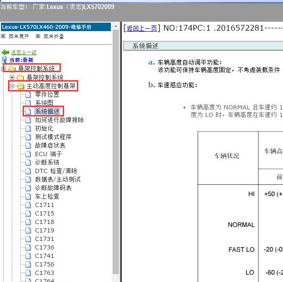Open the 初始化 page
Screen dimensions: 283x282
44,128
